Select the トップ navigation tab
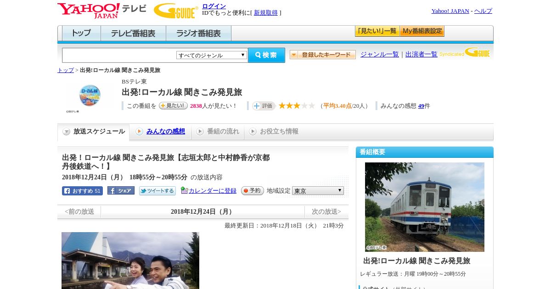This screenshot has width=551, height=289. click(x=81, y=33)
